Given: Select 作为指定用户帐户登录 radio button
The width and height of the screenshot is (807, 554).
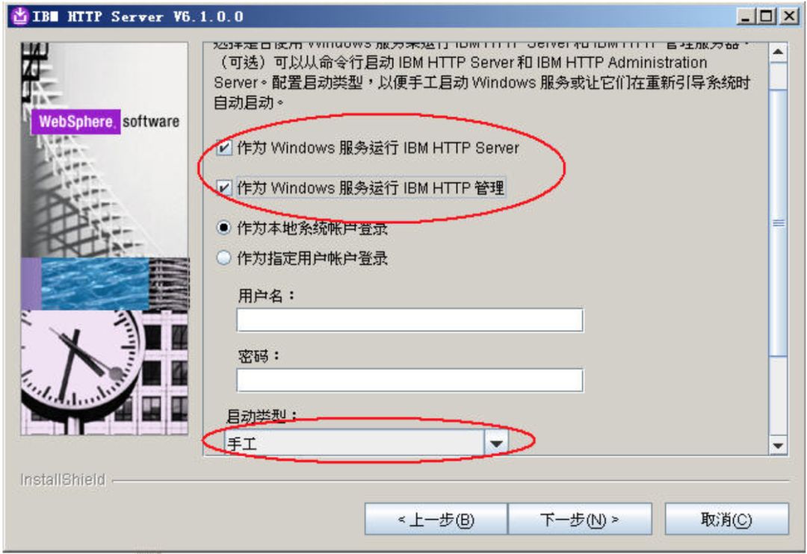Looking at the screenshot, I should click(223, 258).
